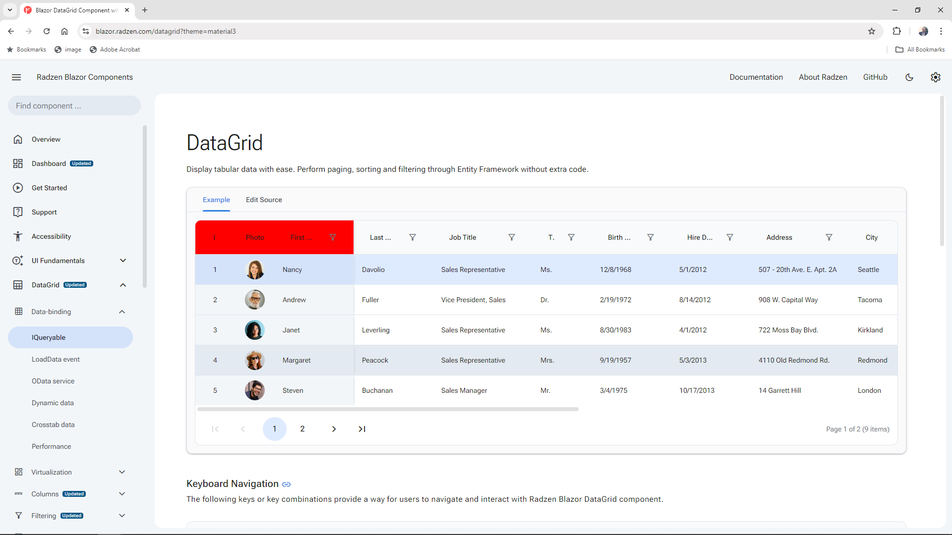Click the Last Name column filter icon
This screenshot has height=535, width=952.
coord(412,237)
